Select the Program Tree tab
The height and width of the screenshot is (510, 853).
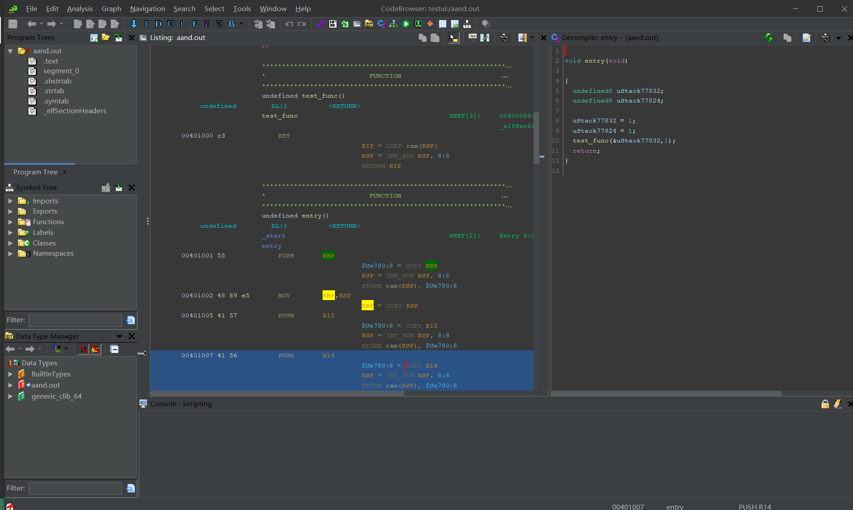(36, 172)
